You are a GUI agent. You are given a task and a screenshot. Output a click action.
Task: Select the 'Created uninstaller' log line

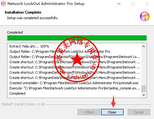tap(74, 83)
